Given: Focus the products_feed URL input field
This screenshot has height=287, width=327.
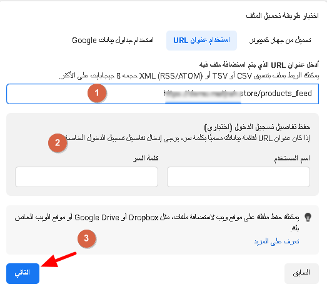Looking at the screenshot, I should (163, 94).
